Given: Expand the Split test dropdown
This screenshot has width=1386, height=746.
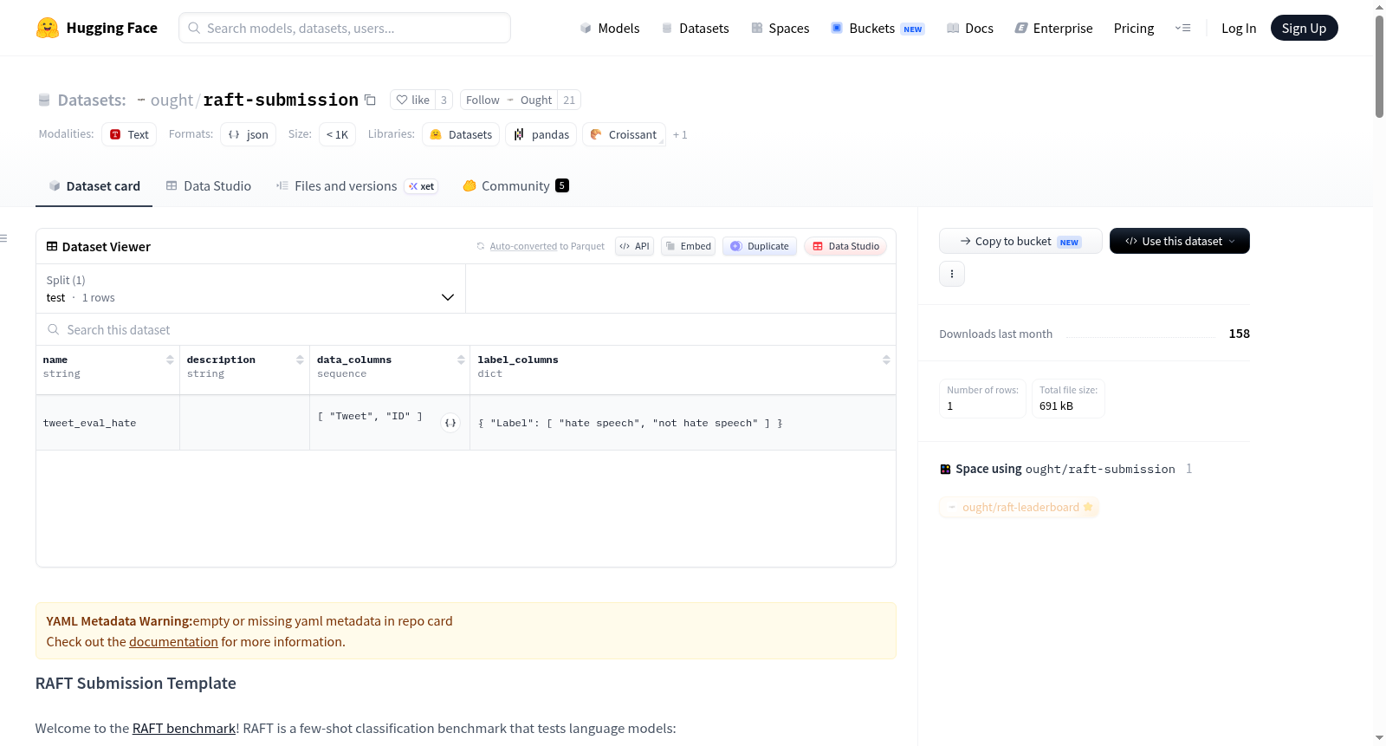Looking at the screenshot, I should [250, 289].
